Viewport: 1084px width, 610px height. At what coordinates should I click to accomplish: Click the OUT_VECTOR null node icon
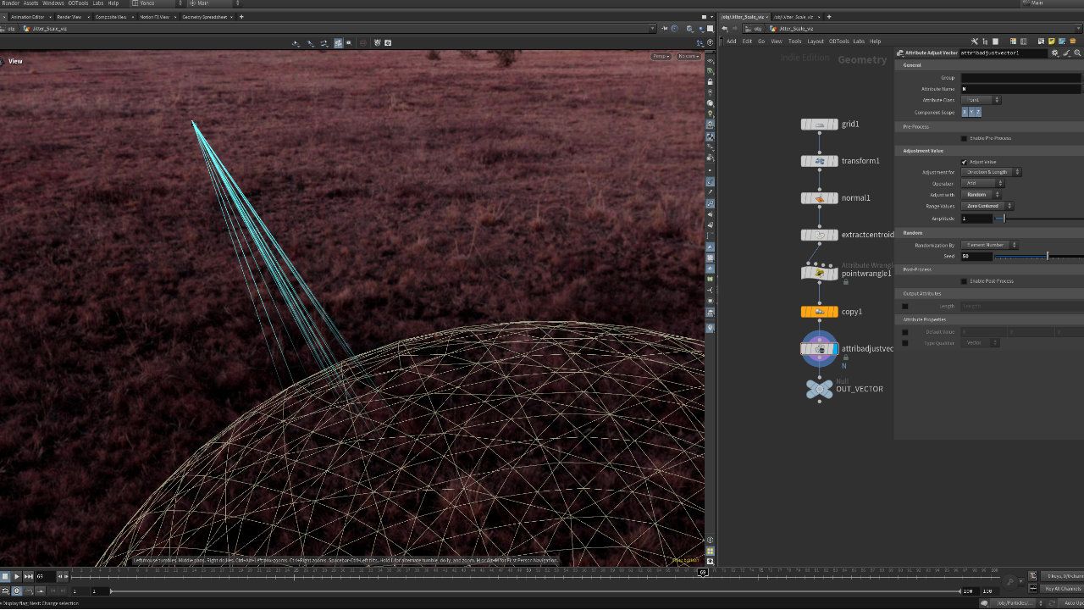819,389
